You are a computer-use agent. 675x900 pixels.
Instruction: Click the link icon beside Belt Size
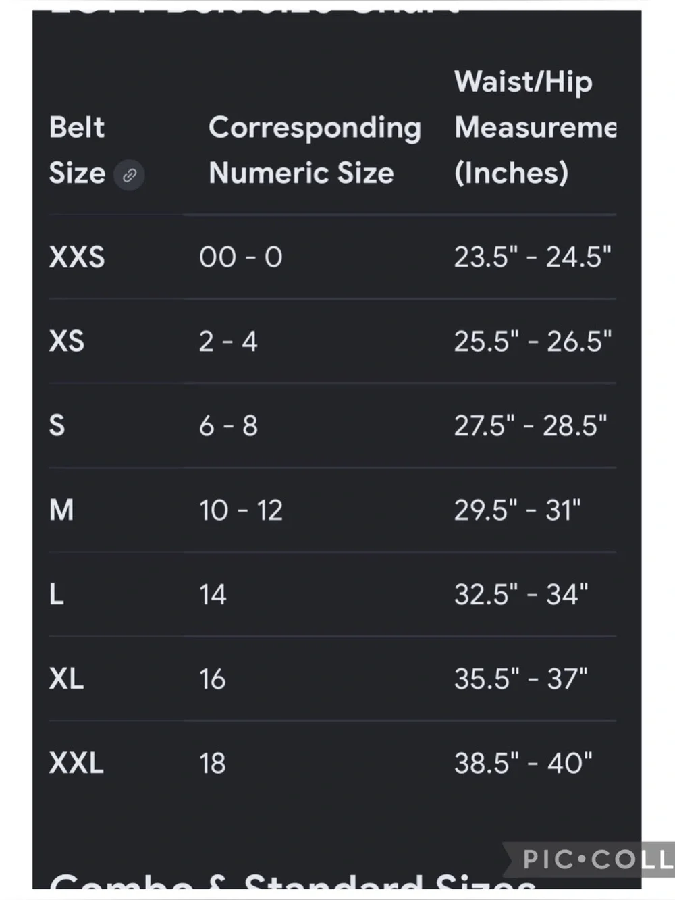(x=129, y=176)
